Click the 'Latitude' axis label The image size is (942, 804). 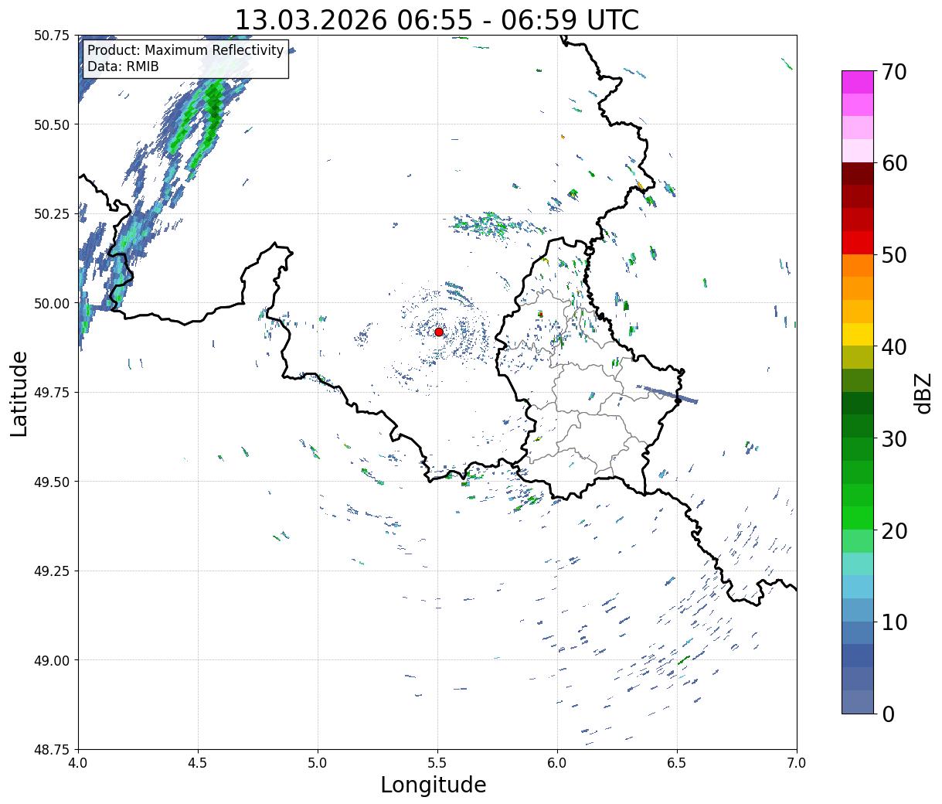pyautogui.click(x=19, y=393)
